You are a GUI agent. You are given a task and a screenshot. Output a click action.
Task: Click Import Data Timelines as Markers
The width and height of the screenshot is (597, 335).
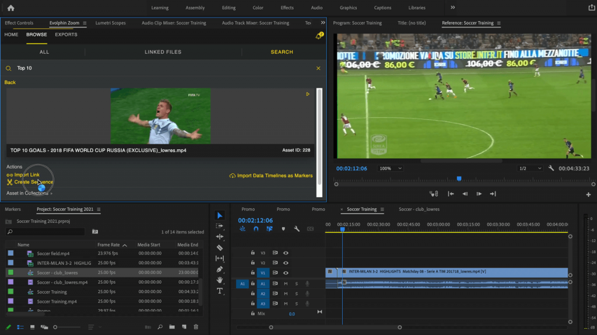tap(271, 176)
